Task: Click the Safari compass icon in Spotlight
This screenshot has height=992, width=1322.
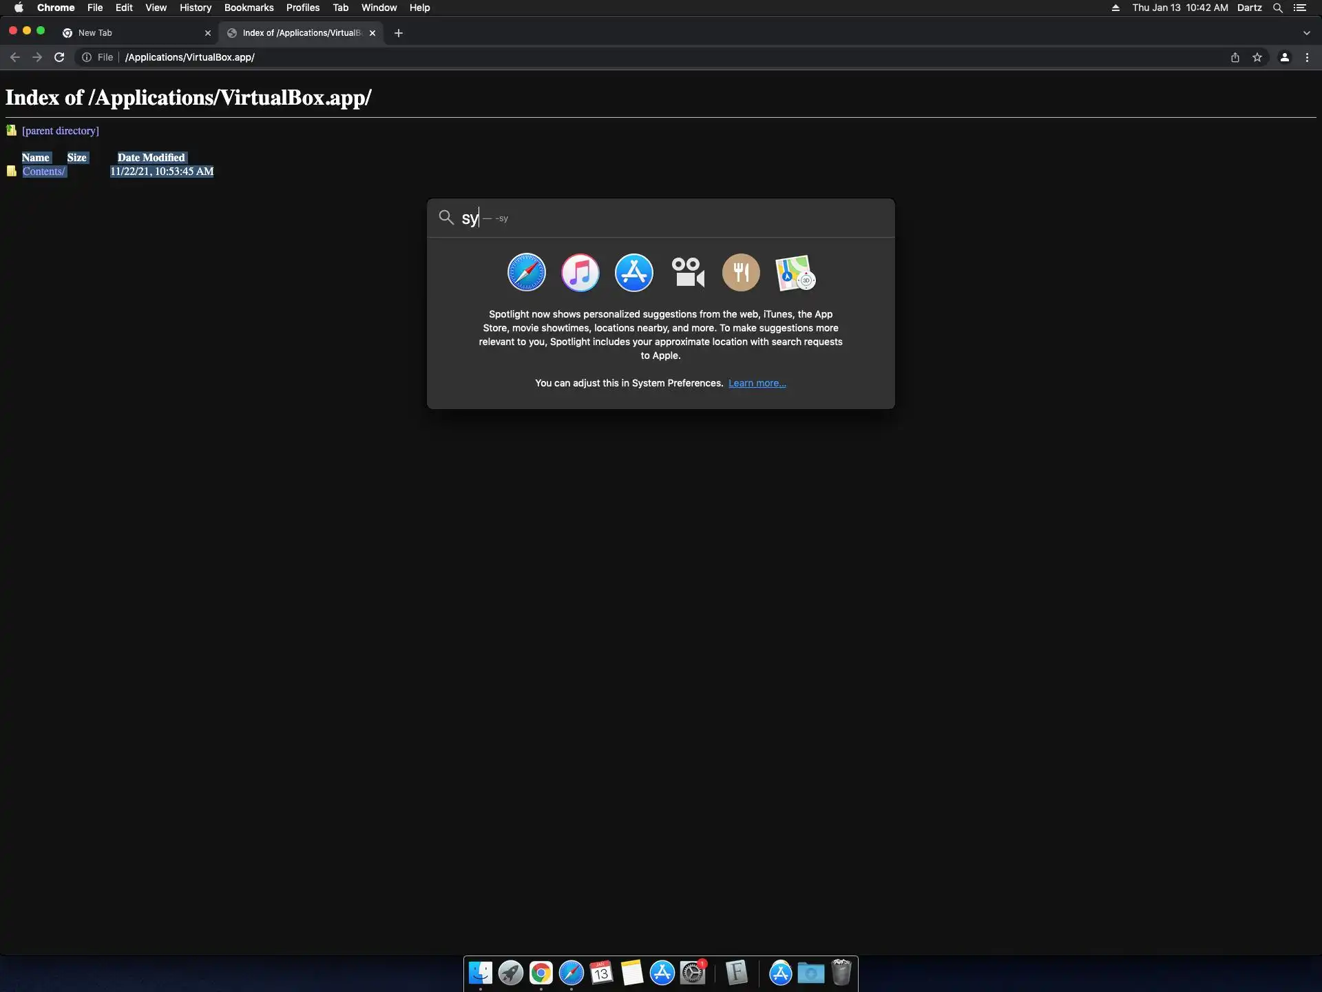Action: tap(527, 273)
